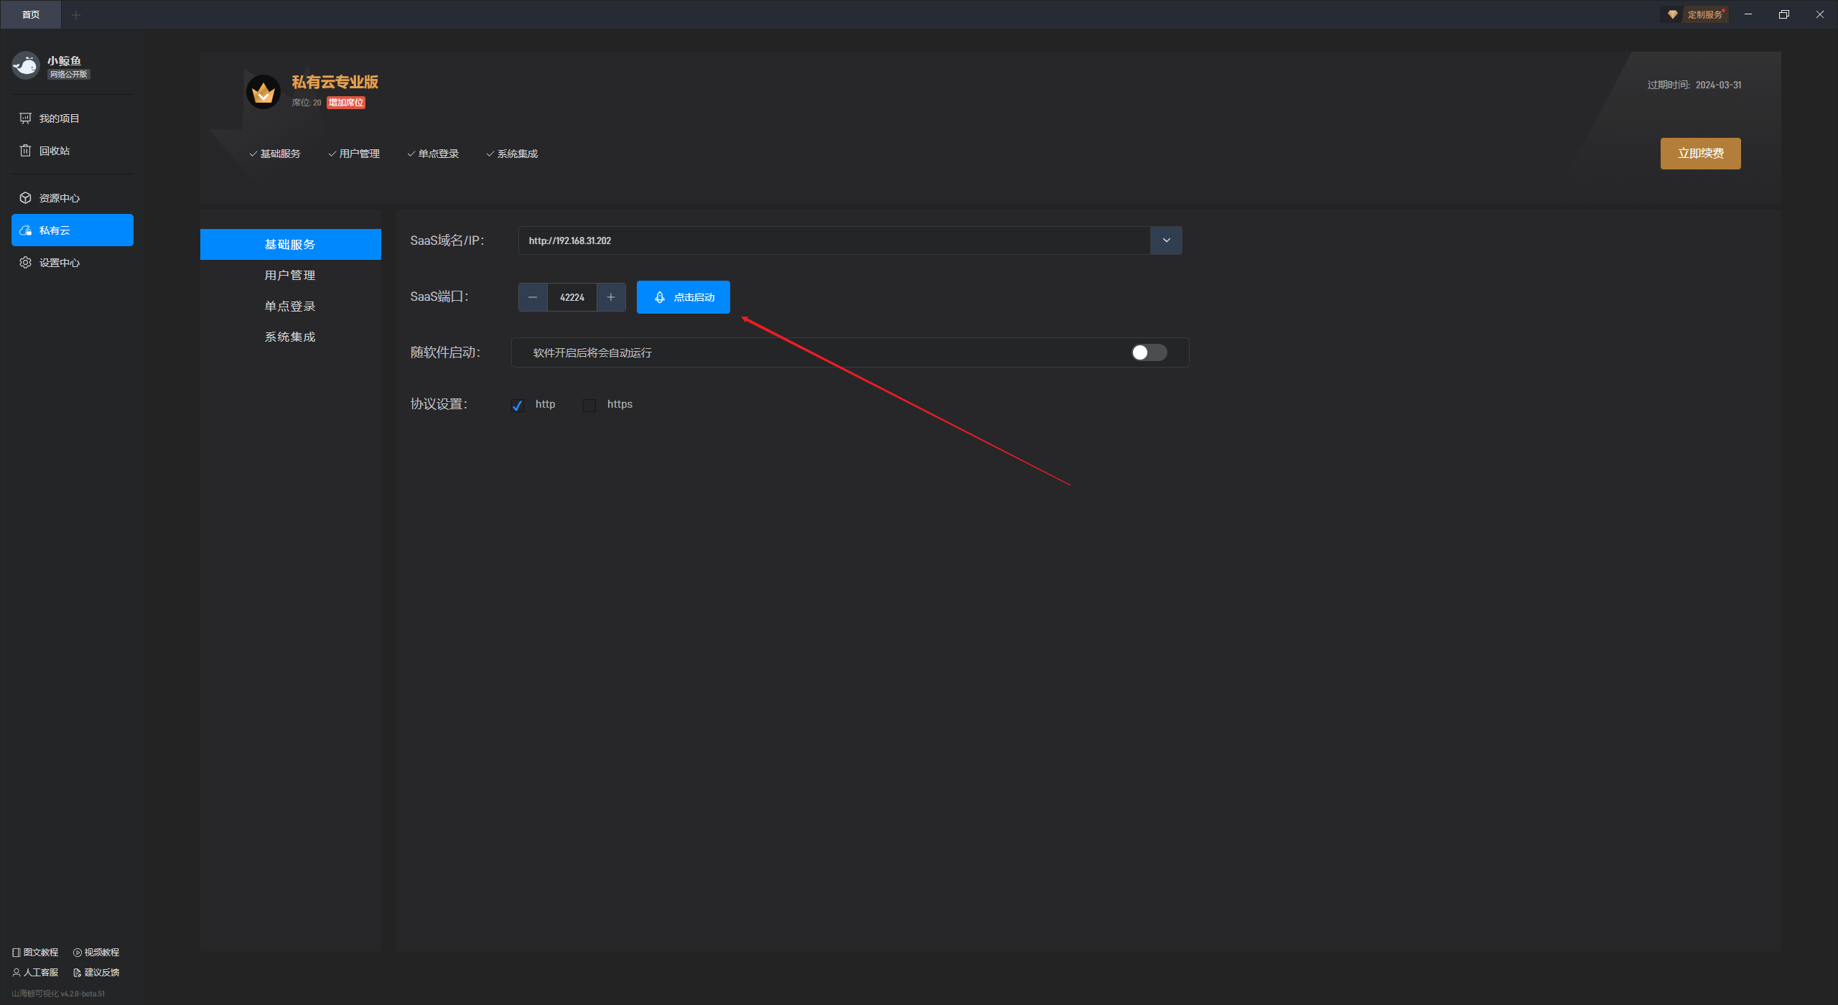This screenshot has width=1838, height=1005.
Task: Open 视频教程 play icon link
Action: click(x=78, y=953)
